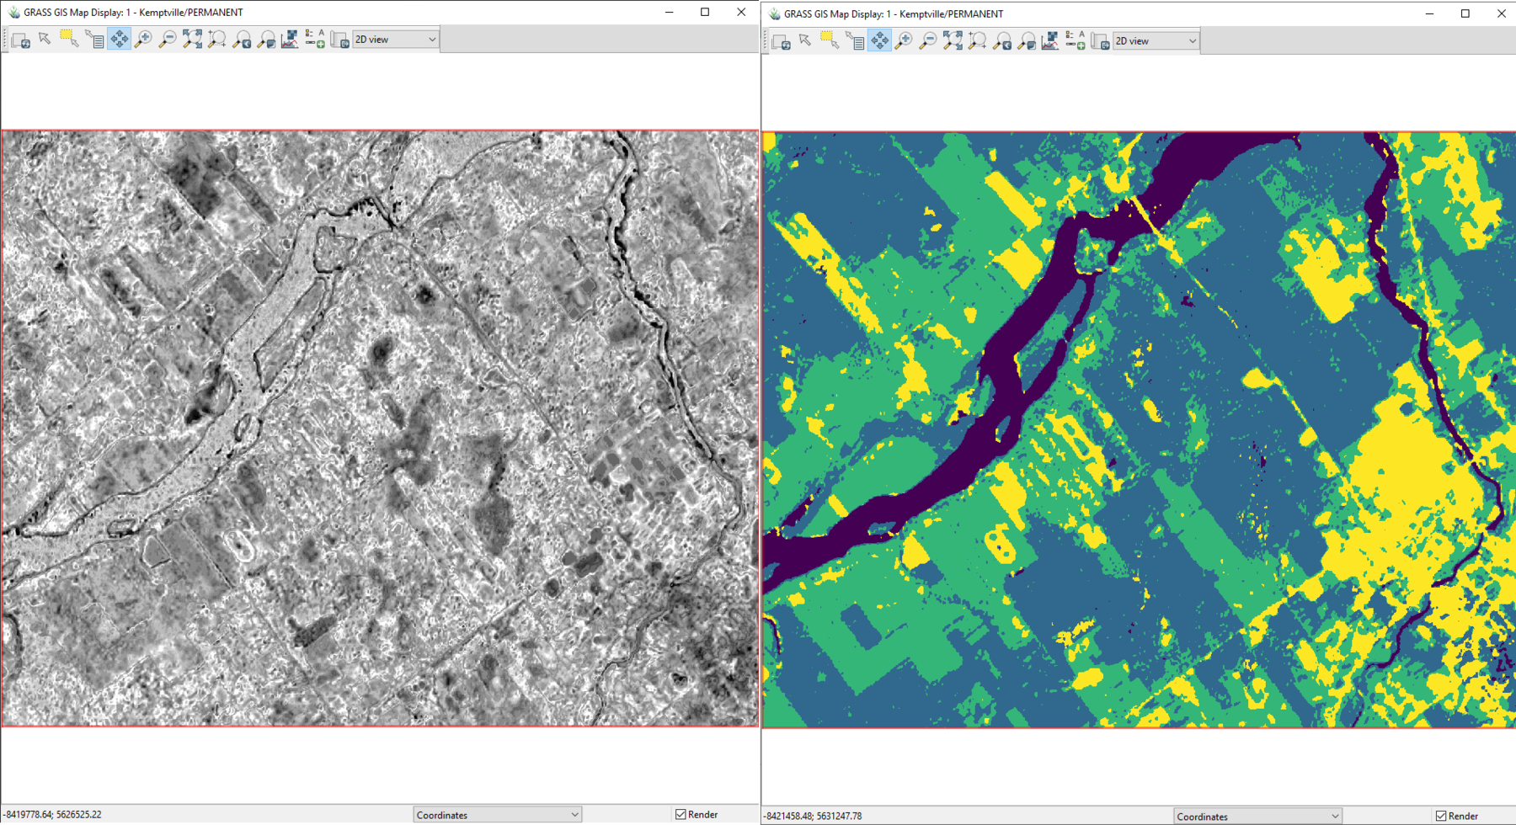Open the Coordinates dropdown on the right statusbar
The height and width of the screenshot is (825, 1516).
(x=1257, y=816)
